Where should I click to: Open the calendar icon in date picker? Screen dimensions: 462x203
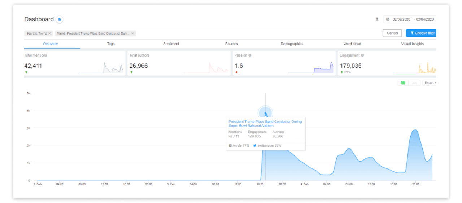point(388,19)
